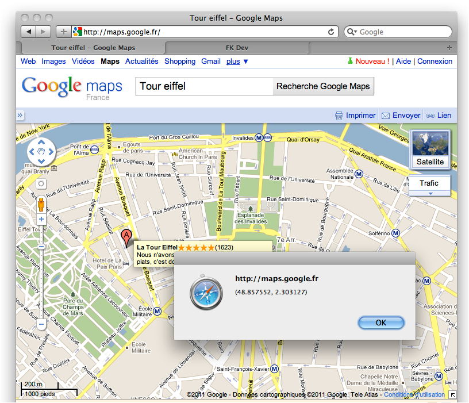Click the La Tour Eiffel result title
This screenshot has height=403, width=469.
157,247
